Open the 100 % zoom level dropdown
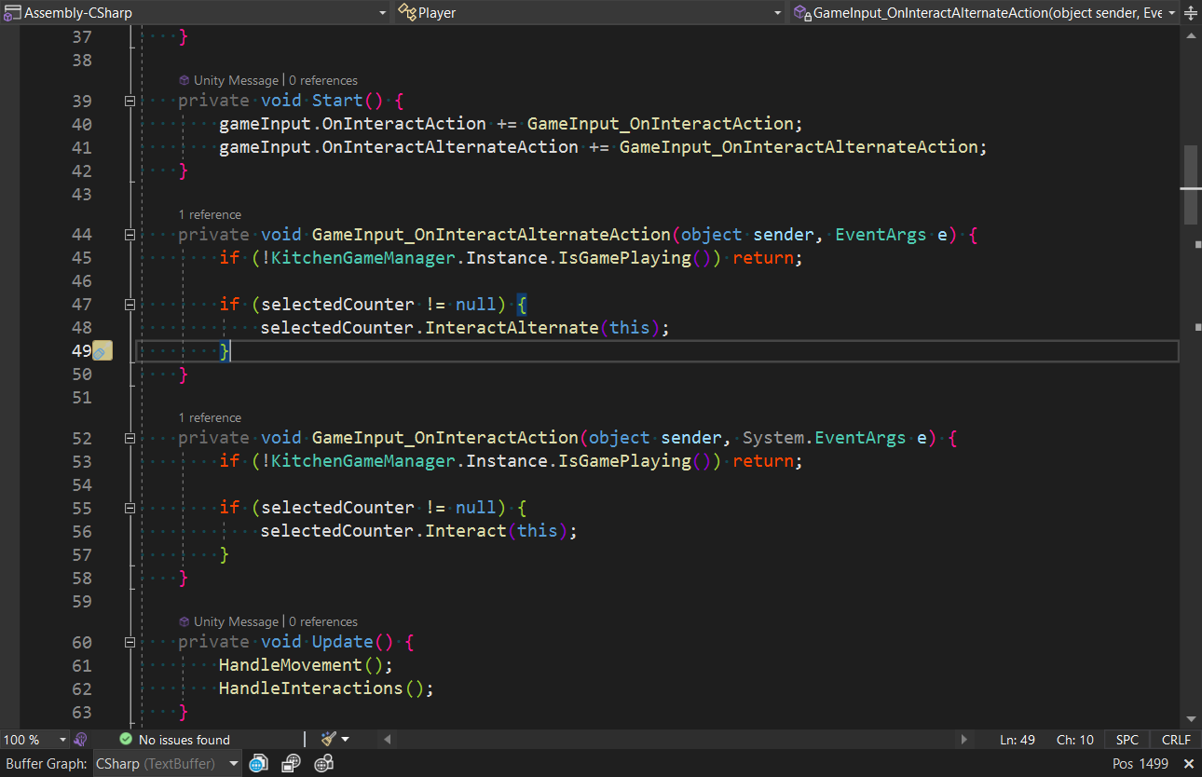Viewport: 1202px width, 777px height. (34, 740)
